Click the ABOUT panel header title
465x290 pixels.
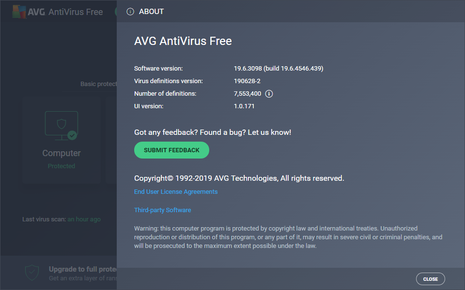point(152,12)
